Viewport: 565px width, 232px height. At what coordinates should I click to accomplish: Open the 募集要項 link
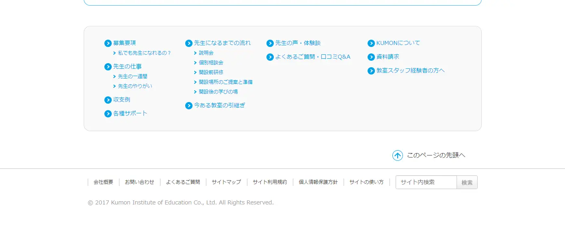point(125,43)
